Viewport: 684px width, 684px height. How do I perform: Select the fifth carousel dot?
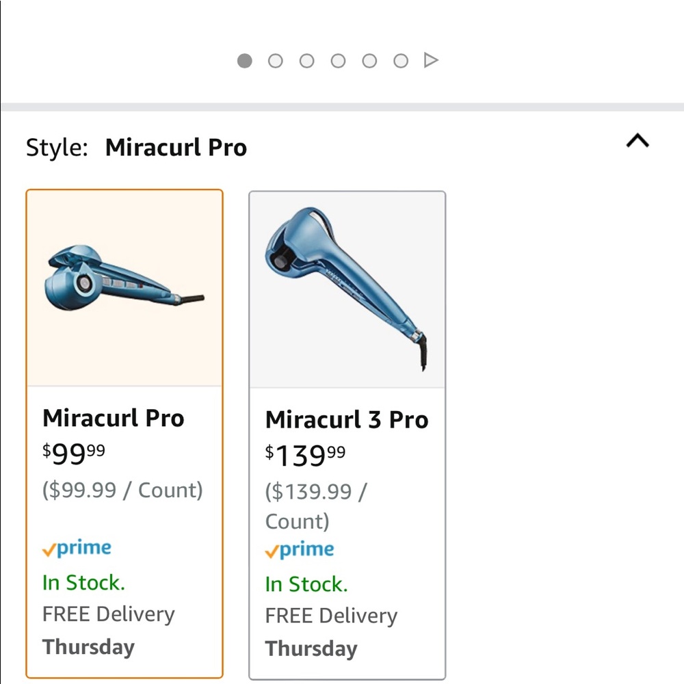[x=369, y=60]
